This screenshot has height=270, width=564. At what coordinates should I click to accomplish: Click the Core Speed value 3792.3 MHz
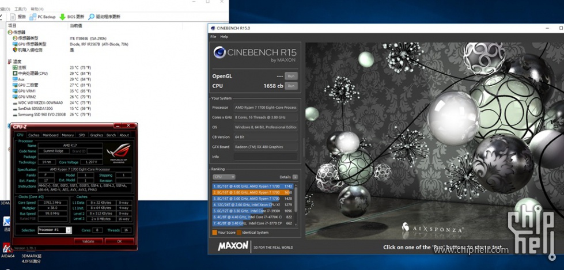[x=53, y=203]
